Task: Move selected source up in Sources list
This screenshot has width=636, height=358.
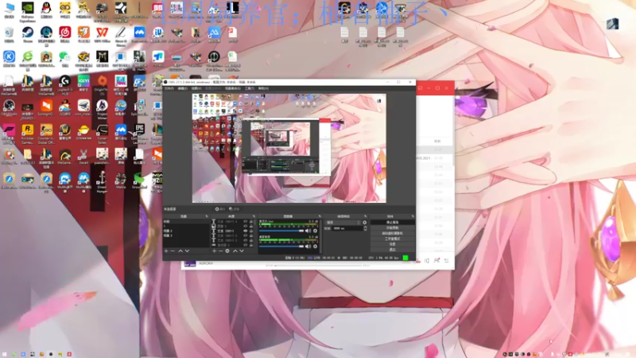Action: coord(235,251)
